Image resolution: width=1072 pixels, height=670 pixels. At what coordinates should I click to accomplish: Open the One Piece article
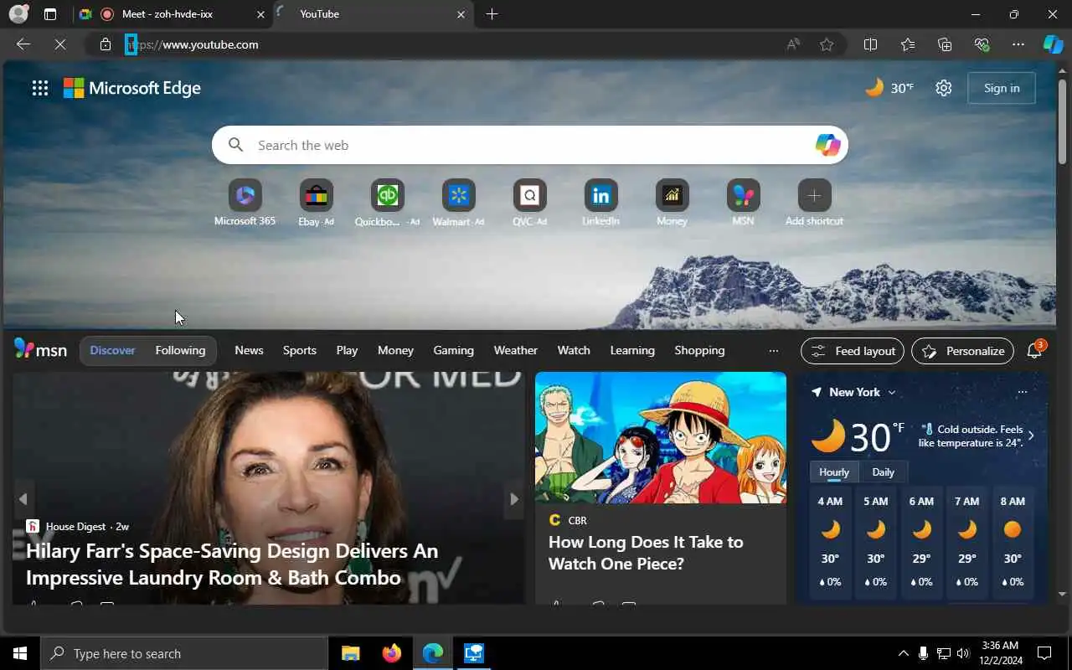coord(646,553)
